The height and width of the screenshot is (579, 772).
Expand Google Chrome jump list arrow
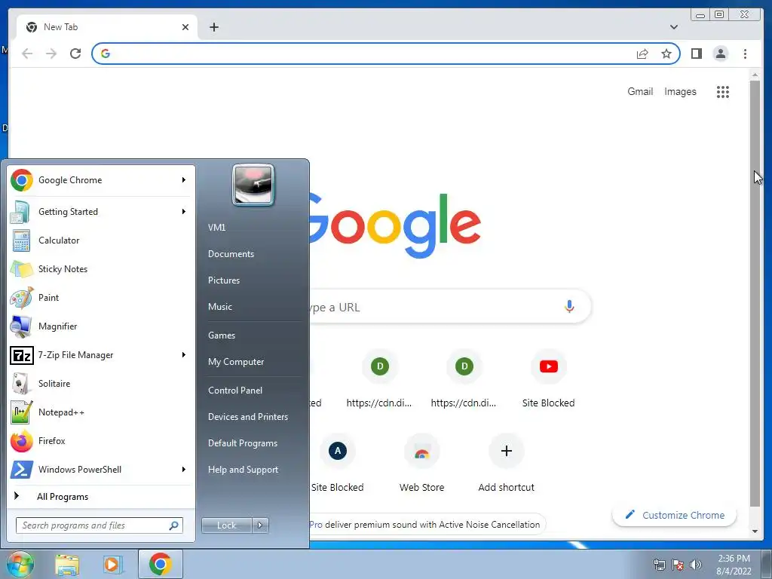[184, 180]
